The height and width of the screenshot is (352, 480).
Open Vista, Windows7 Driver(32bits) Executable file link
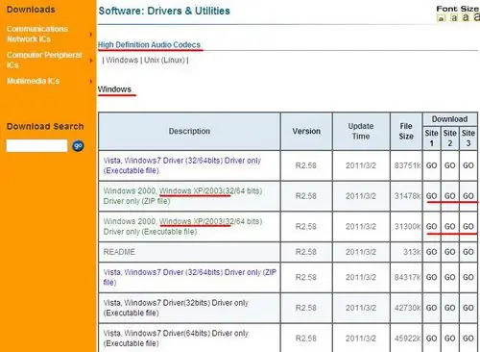coord(176,308)
